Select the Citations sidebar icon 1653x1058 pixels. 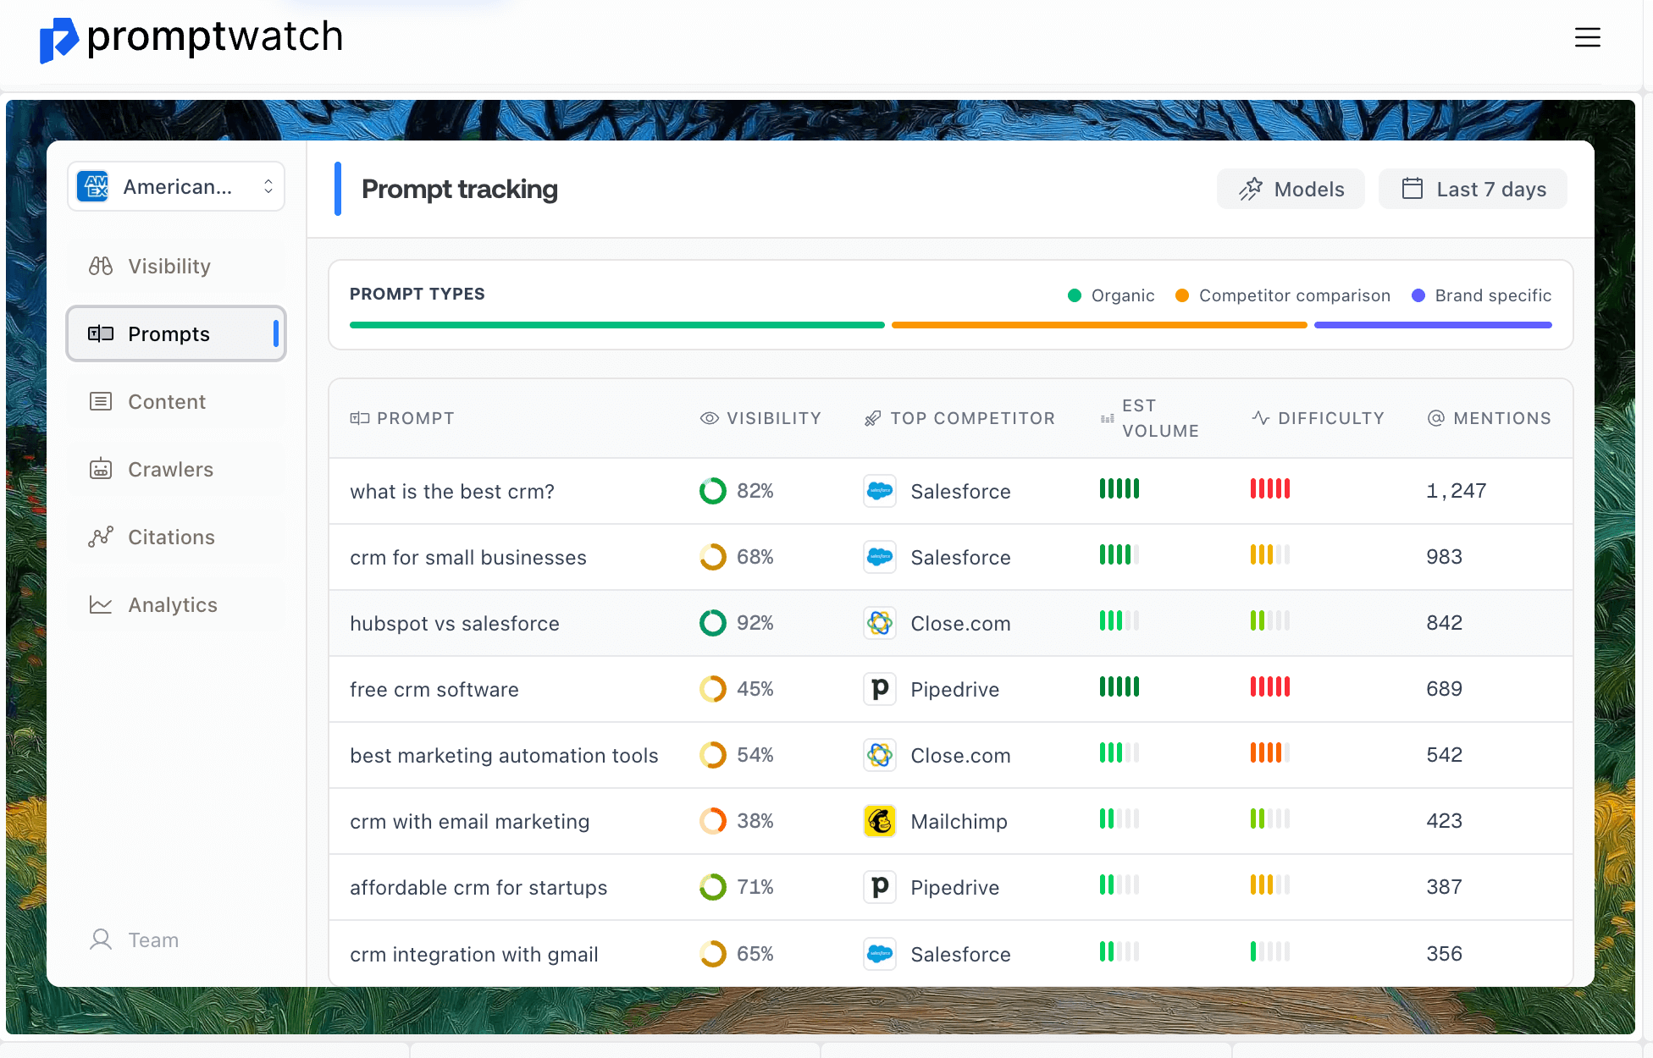(x=101, y=537)
